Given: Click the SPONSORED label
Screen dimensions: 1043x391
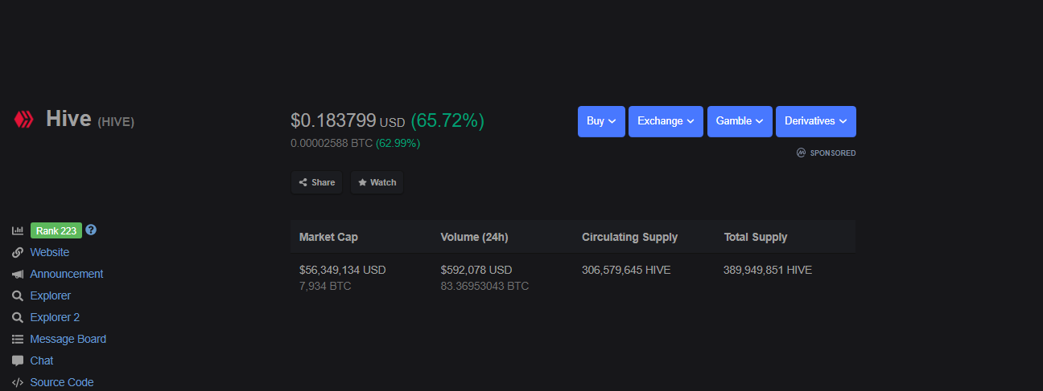Looking at the screenshot, I should [833, 153].
